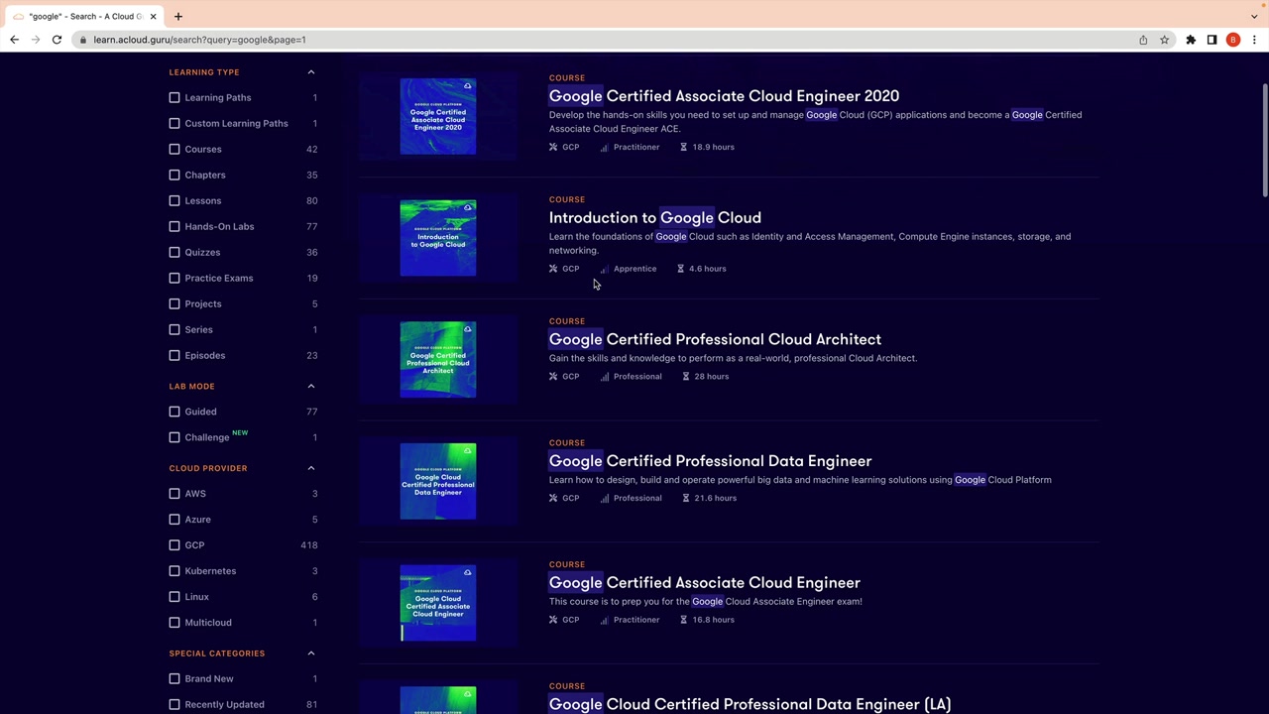Open the browser extensions puzzle icon
This screenshot has height=714, width=1269.
1191,40
